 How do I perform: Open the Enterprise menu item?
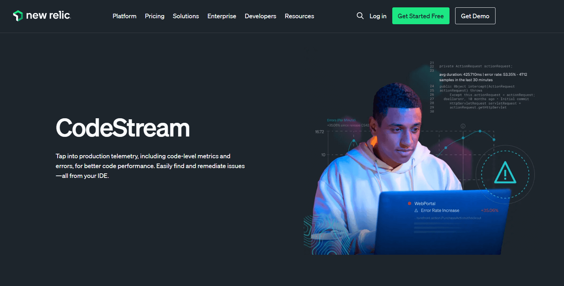(222, 16)
